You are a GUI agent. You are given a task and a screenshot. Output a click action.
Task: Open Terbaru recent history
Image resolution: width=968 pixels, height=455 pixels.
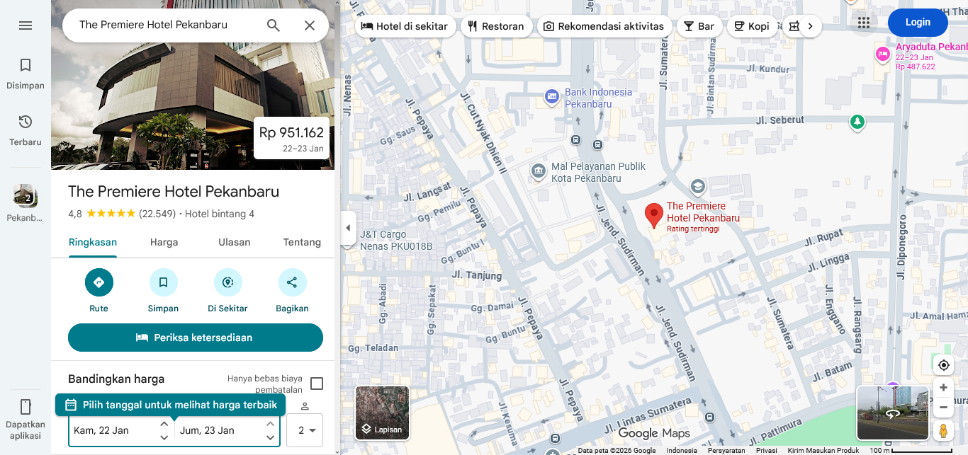[x=26, y=129]
